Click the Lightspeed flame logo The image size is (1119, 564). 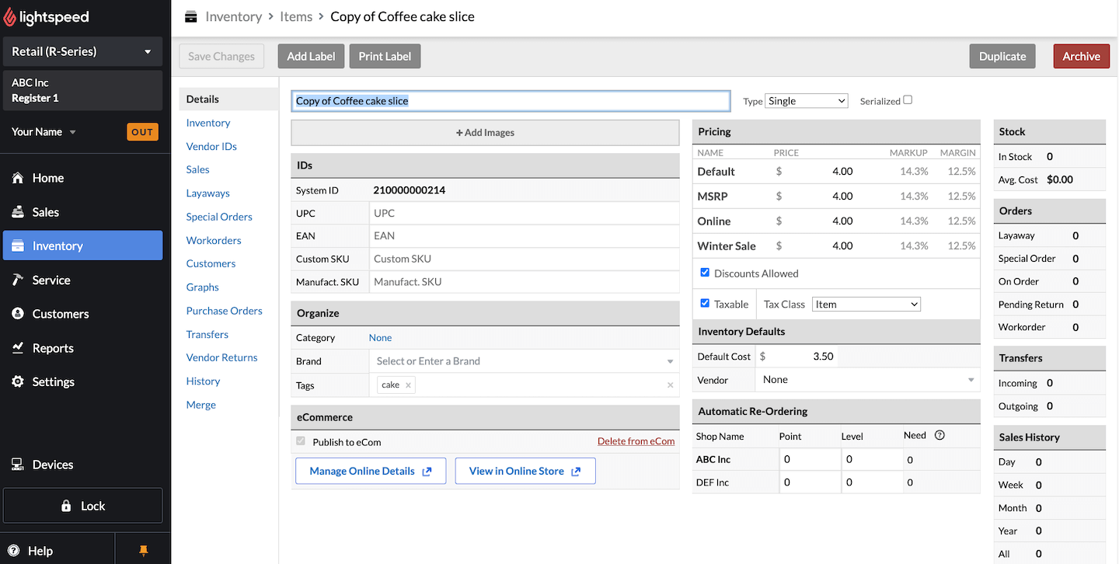click(10, 17)
